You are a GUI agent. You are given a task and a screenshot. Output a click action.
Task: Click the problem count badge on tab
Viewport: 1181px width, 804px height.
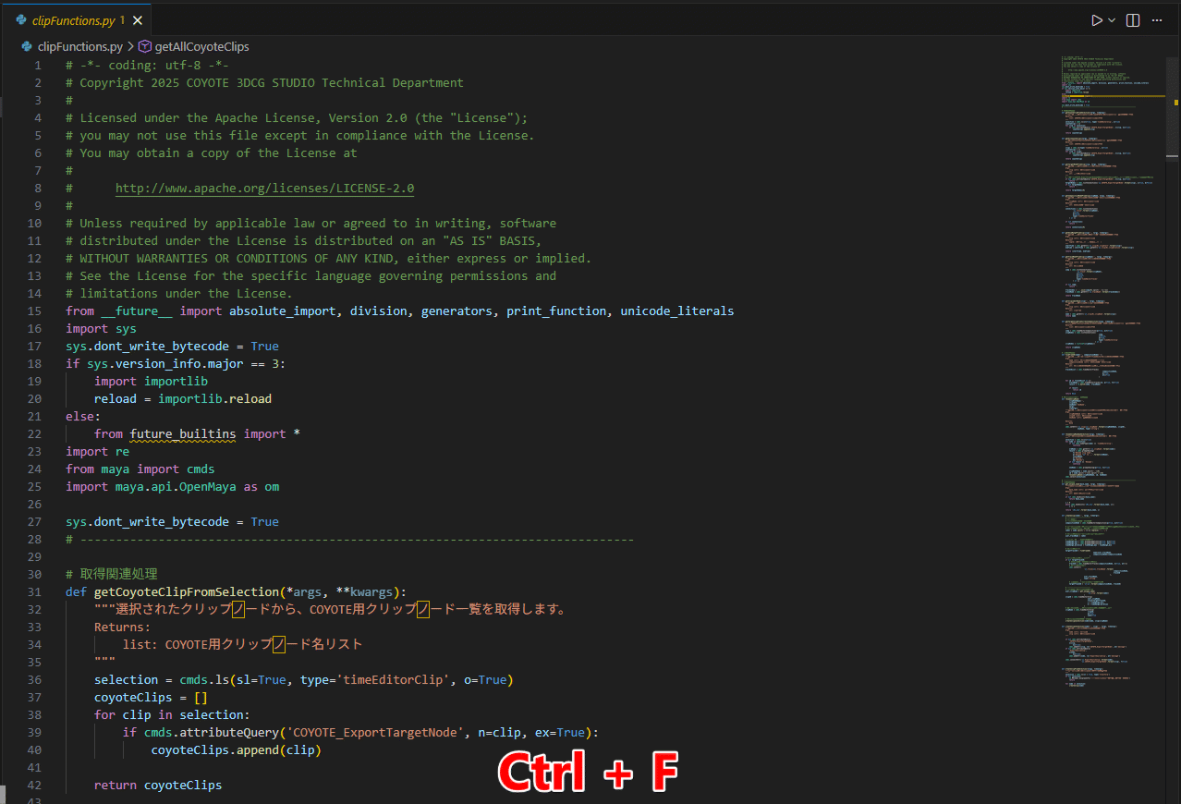[122, 20]
